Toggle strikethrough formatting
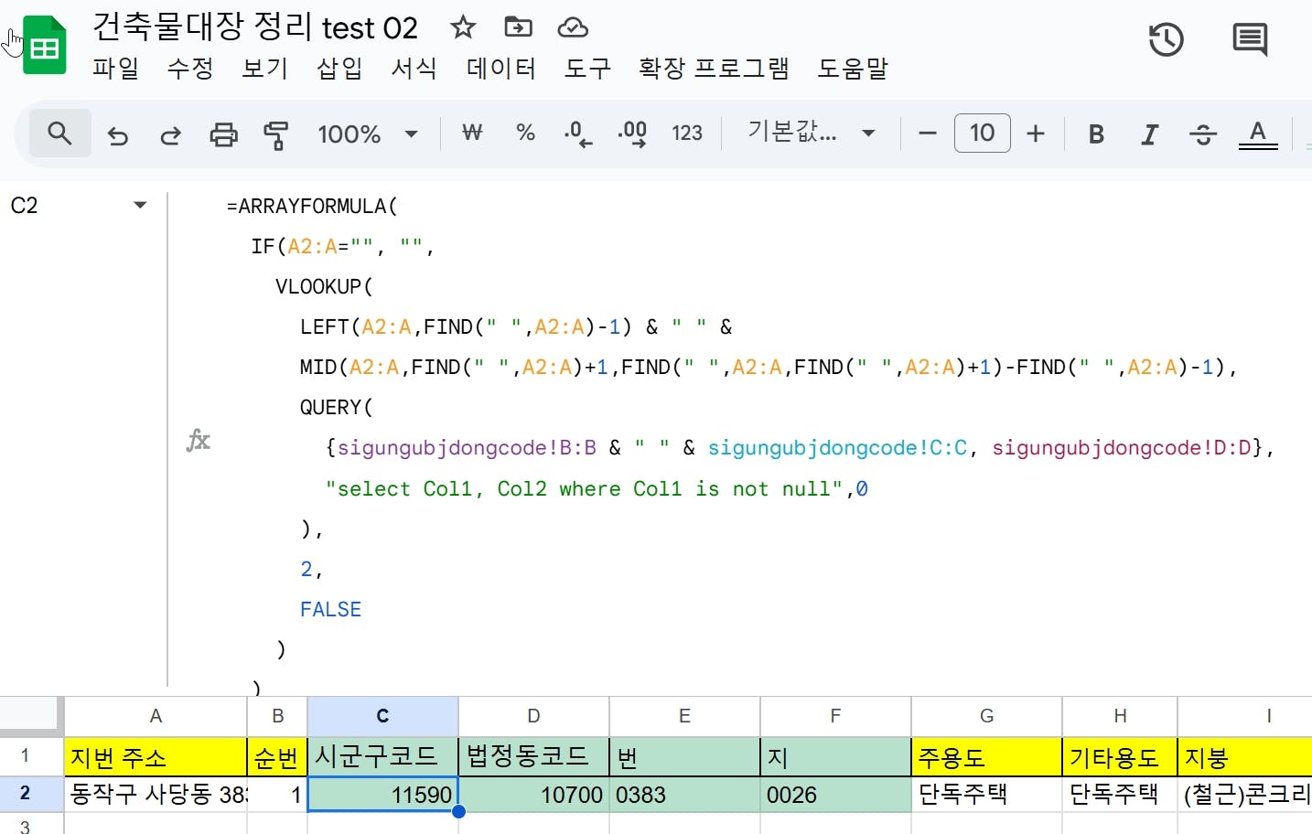Screen dimensions: 1312x834 [1203, 134]
